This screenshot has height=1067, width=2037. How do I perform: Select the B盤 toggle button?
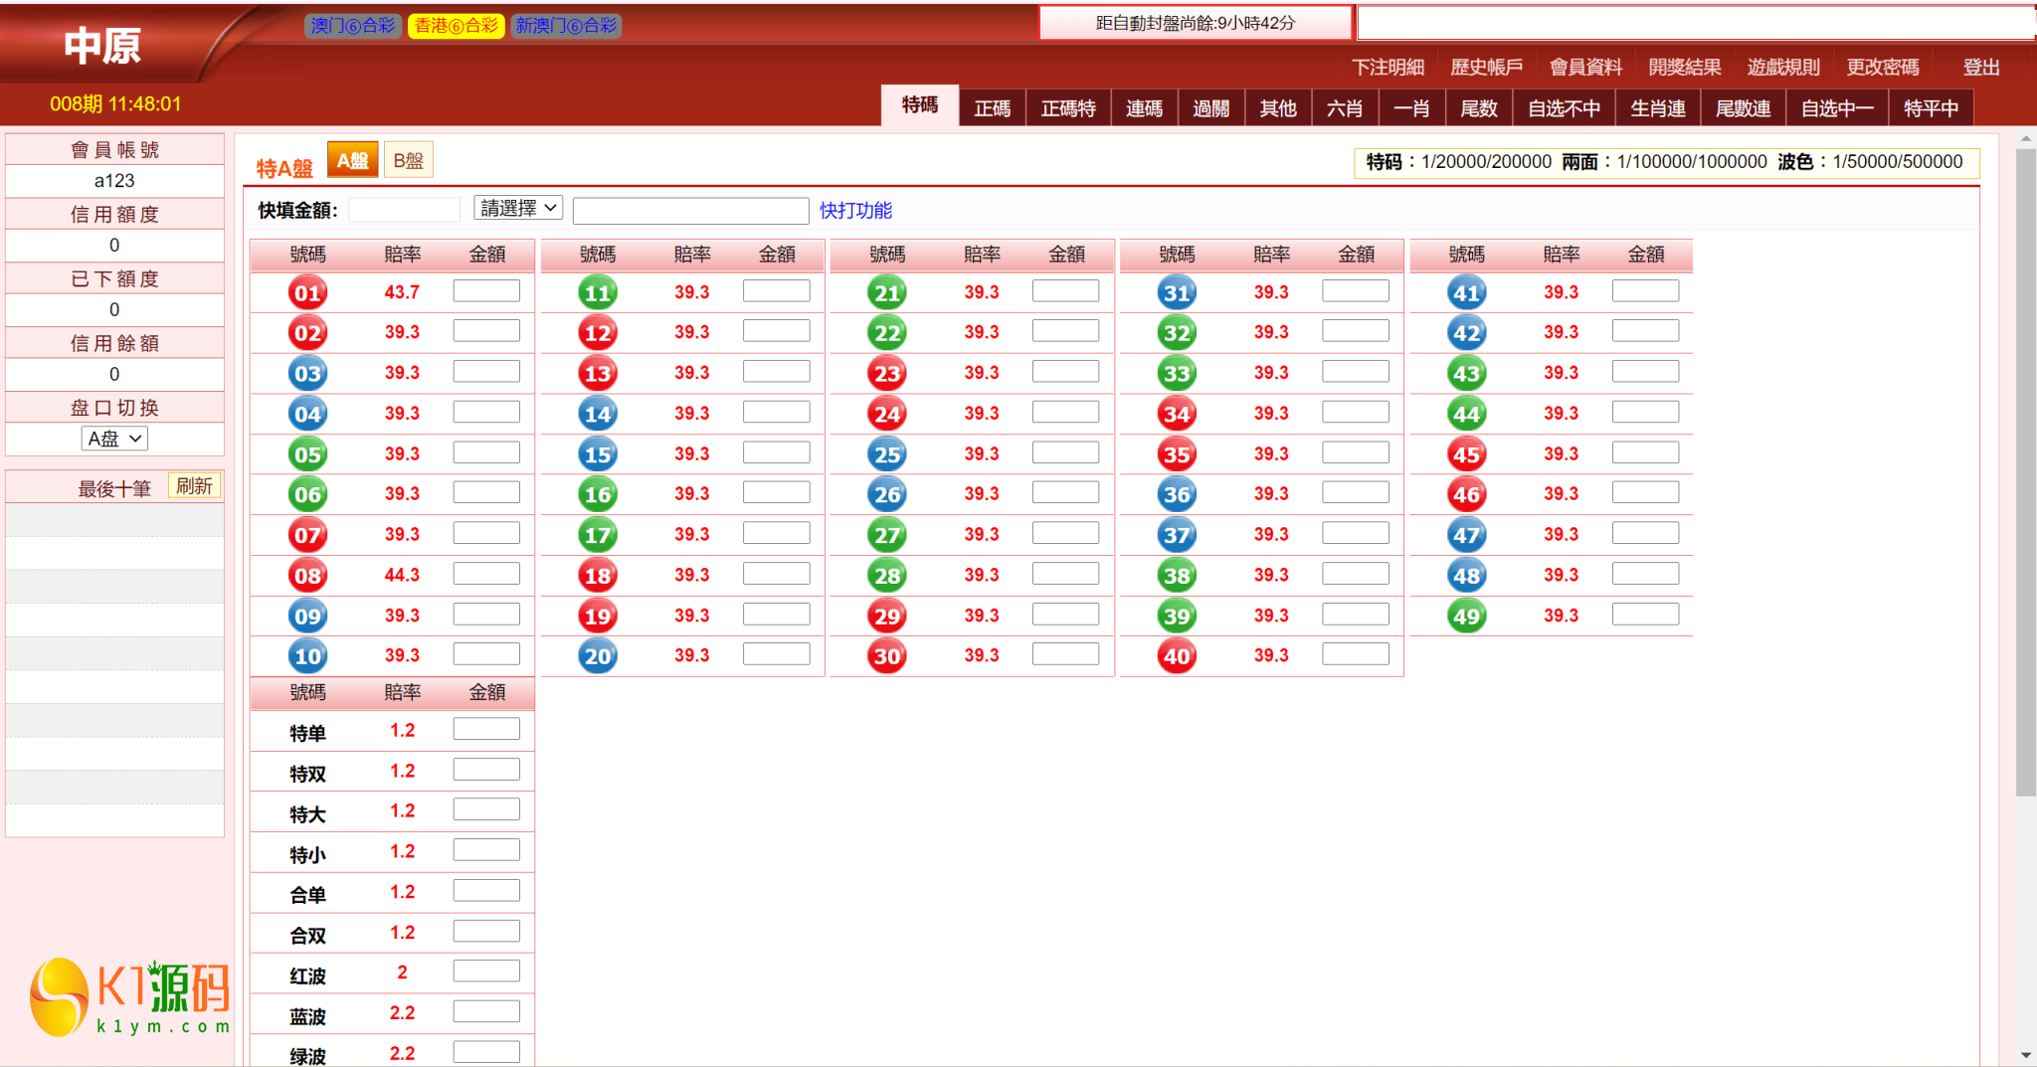coord(408,160)
